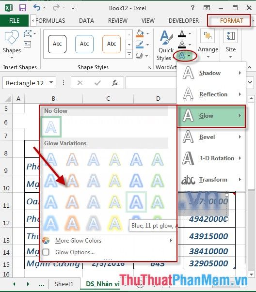
Task: Pick the blue 11 pt glow variation
Action: pyautogui.click(x=136, y=202)
